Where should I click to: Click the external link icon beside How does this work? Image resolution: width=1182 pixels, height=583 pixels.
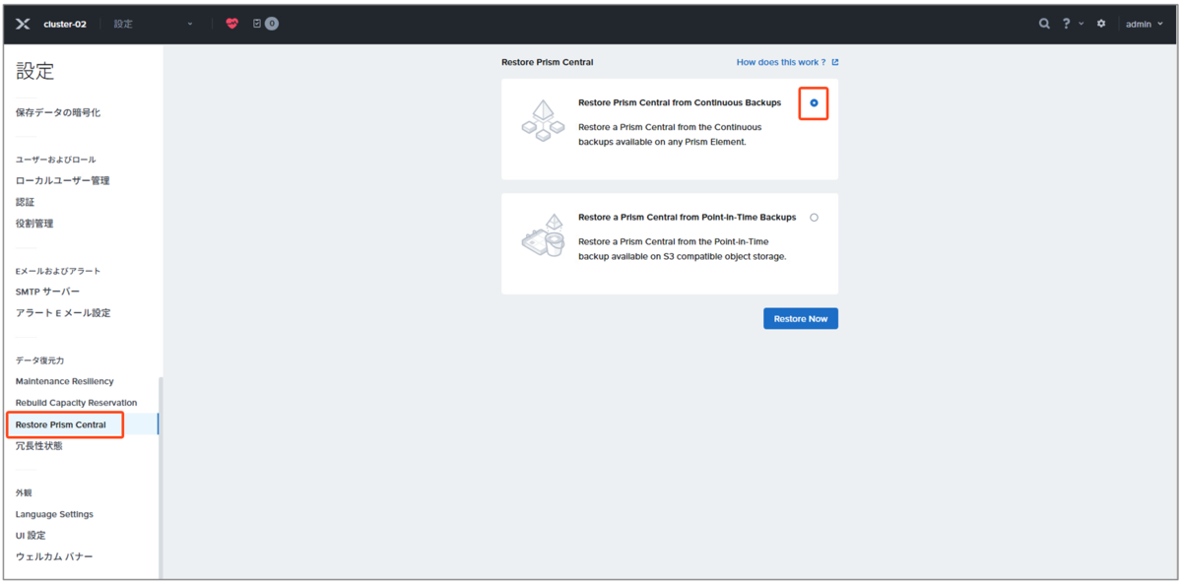tap(835, 62)
